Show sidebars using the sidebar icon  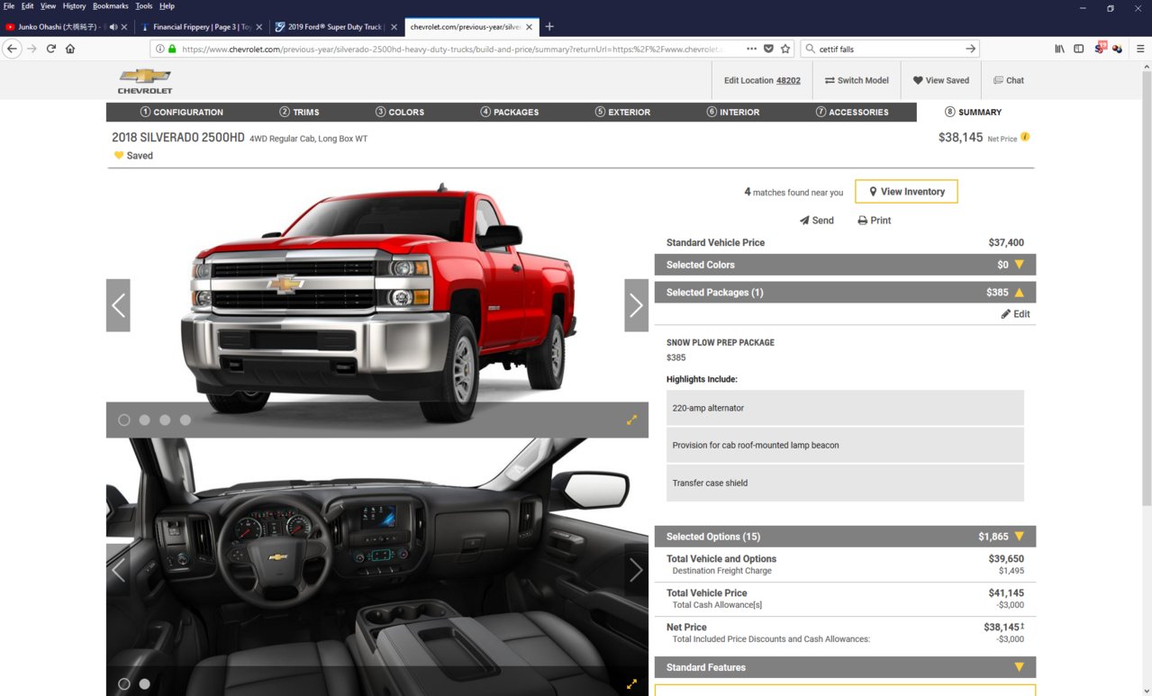click(1078, 49)
